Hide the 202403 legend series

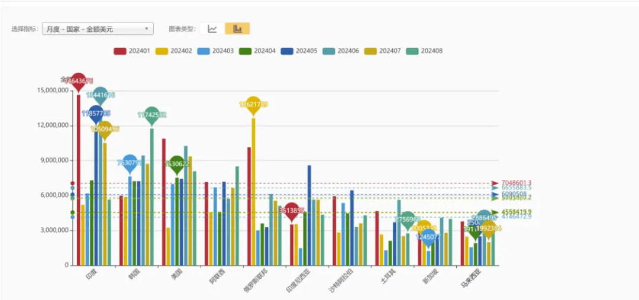pos(218,51)
